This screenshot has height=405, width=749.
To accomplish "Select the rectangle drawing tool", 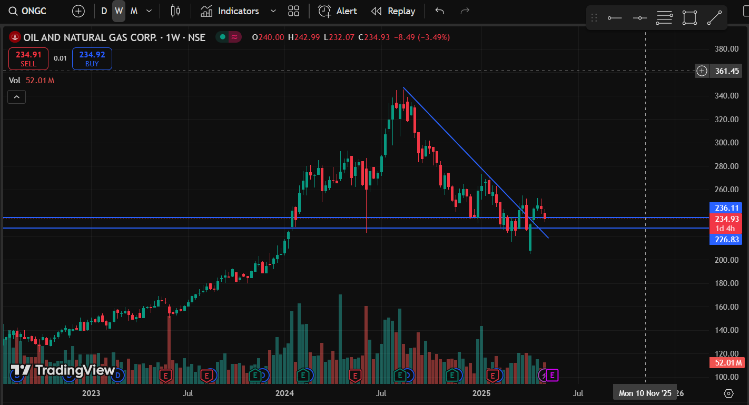I will tap(689, 18).
